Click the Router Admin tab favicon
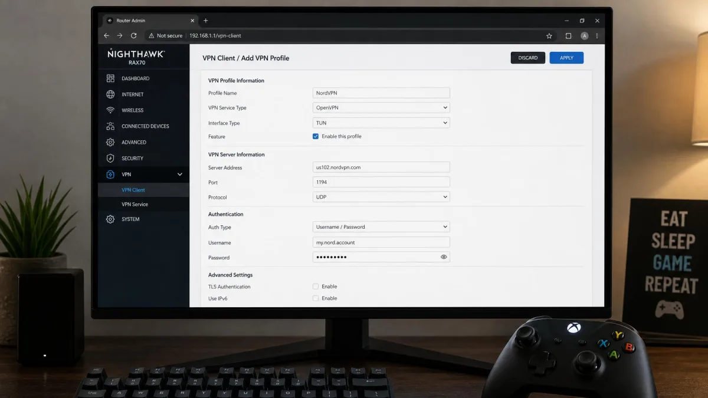Screen dimensions: 708x398 point(110,21)
